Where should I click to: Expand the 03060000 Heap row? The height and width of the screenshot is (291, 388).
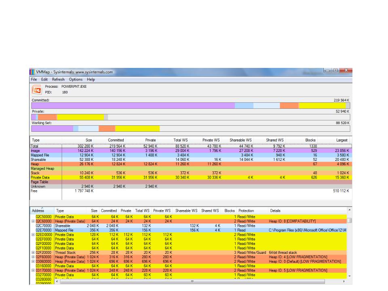pyautogui.click(x=33, y=261)
